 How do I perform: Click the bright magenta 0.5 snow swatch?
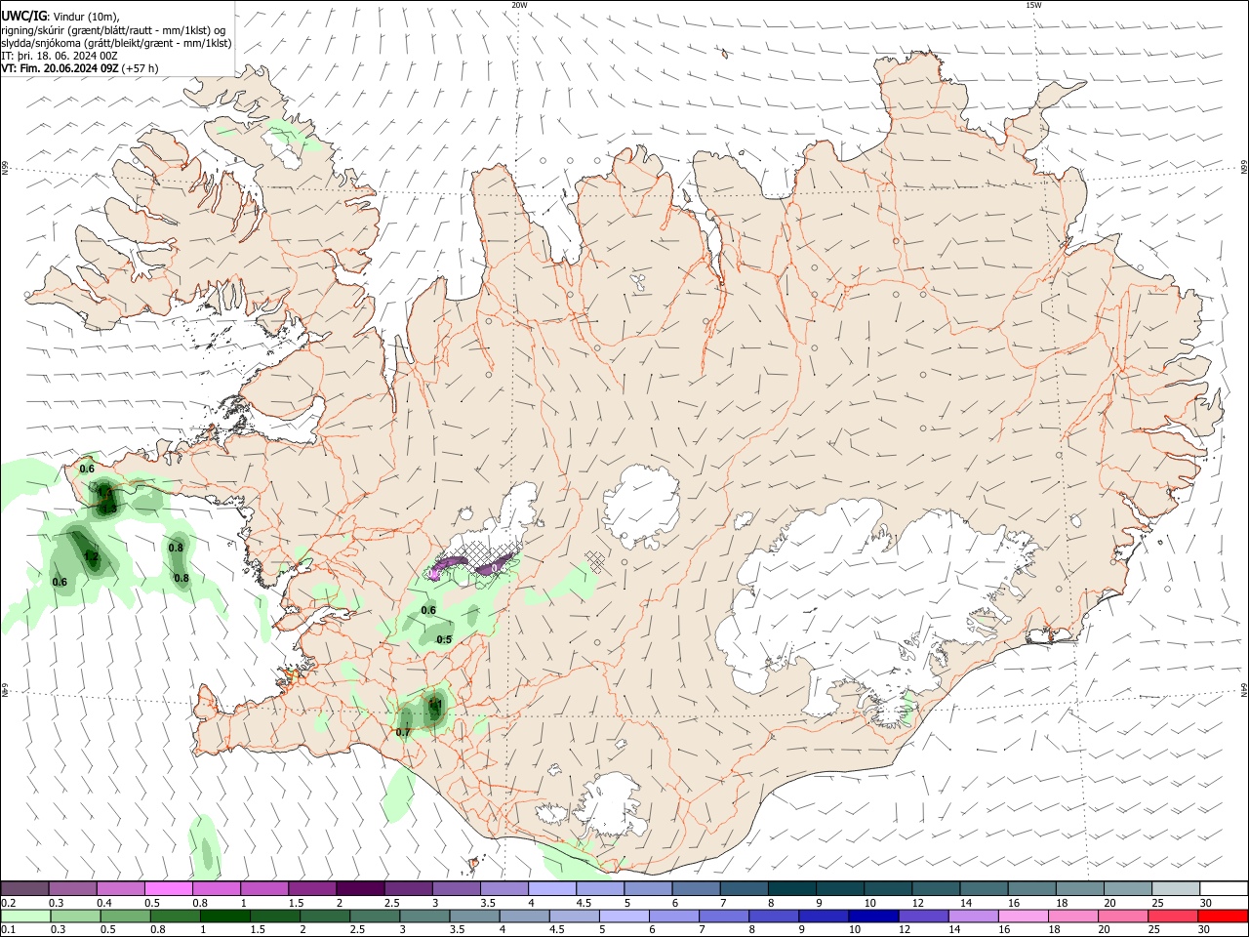point(169,889)
